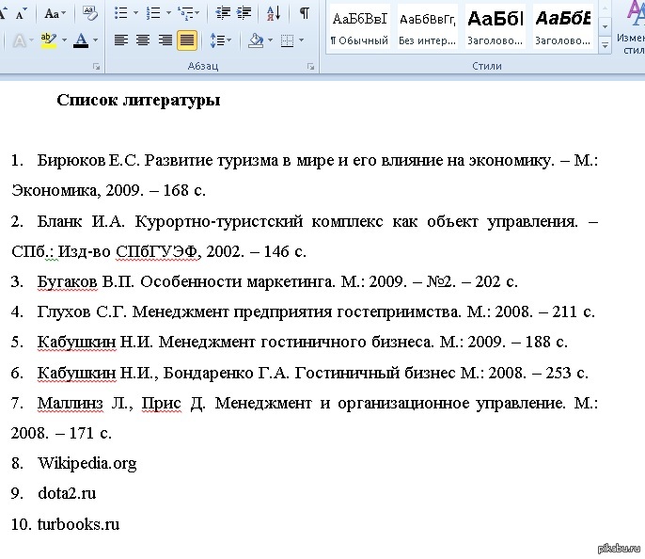Screen dimensions: 645x559
Task: Click the underlined word Маллинз
Action: point(71,403)
